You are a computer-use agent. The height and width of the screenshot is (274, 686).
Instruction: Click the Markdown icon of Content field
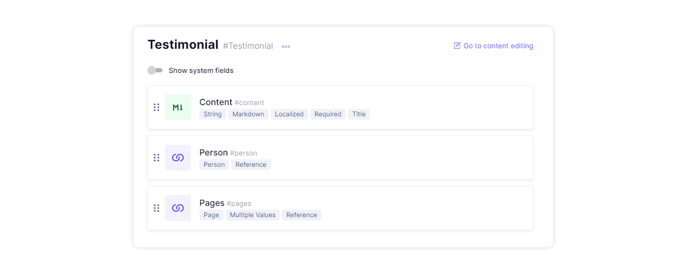[x=178, y=107]
